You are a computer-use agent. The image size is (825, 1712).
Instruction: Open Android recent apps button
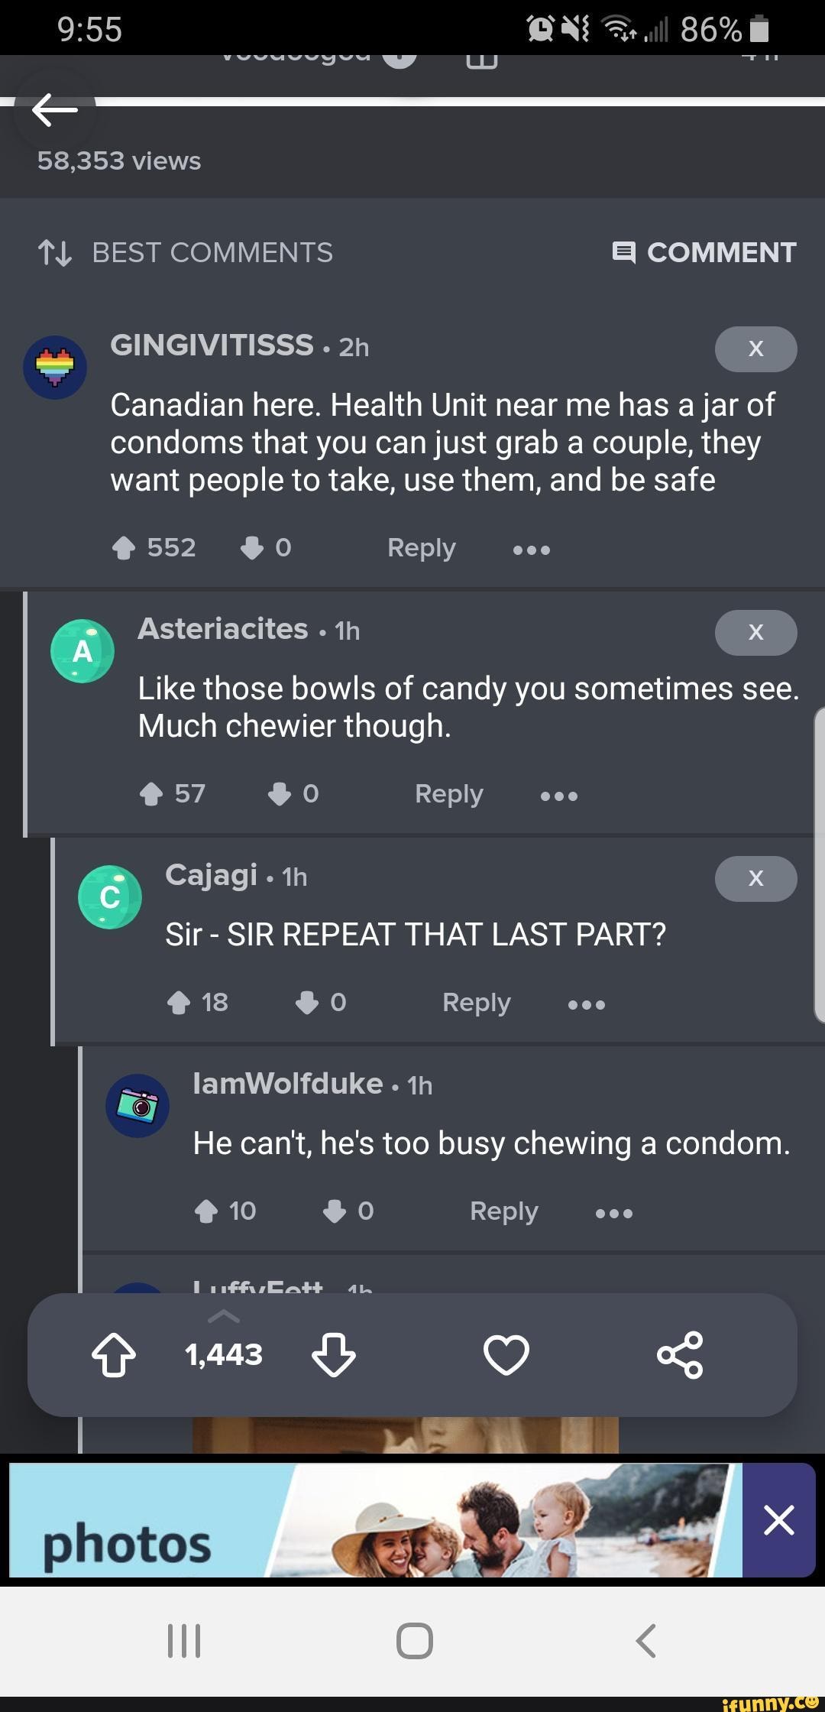(x=184, y=1640)
